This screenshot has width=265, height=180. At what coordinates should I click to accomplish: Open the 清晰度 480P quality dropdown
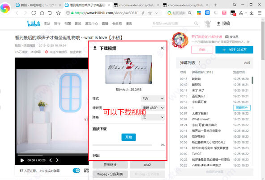[x=153, y=108]
